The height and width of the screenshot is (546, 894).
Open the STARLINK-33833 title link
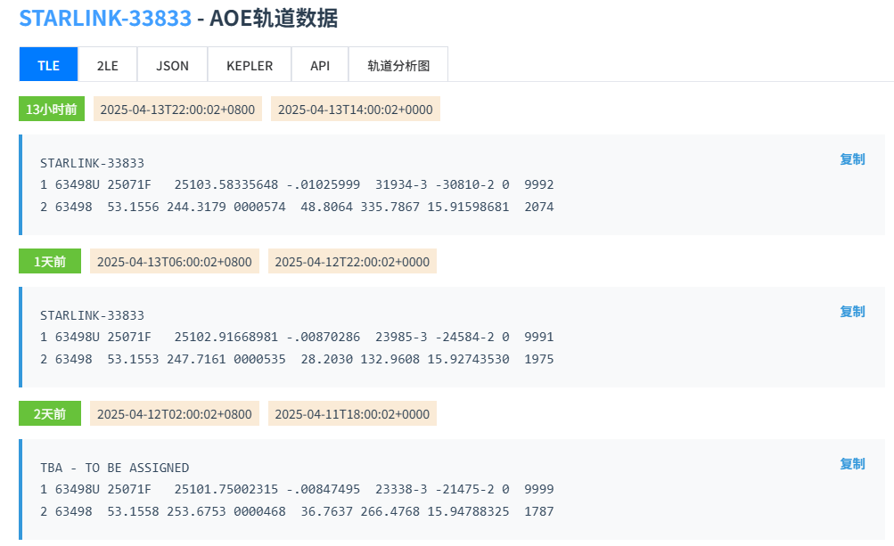105,18
